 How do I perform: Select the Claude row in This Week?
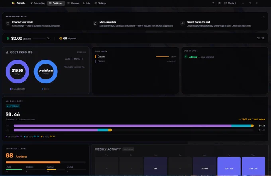click(x=135, y=56)
